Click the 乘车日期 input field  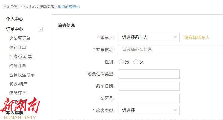[x=149, y=86]
